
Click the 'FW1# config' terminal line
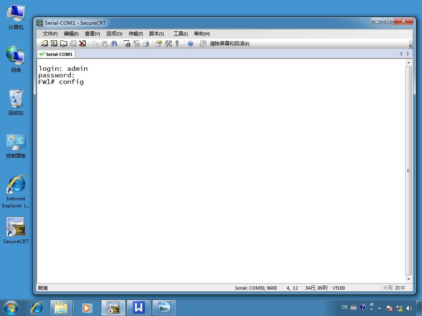point(61,82)
